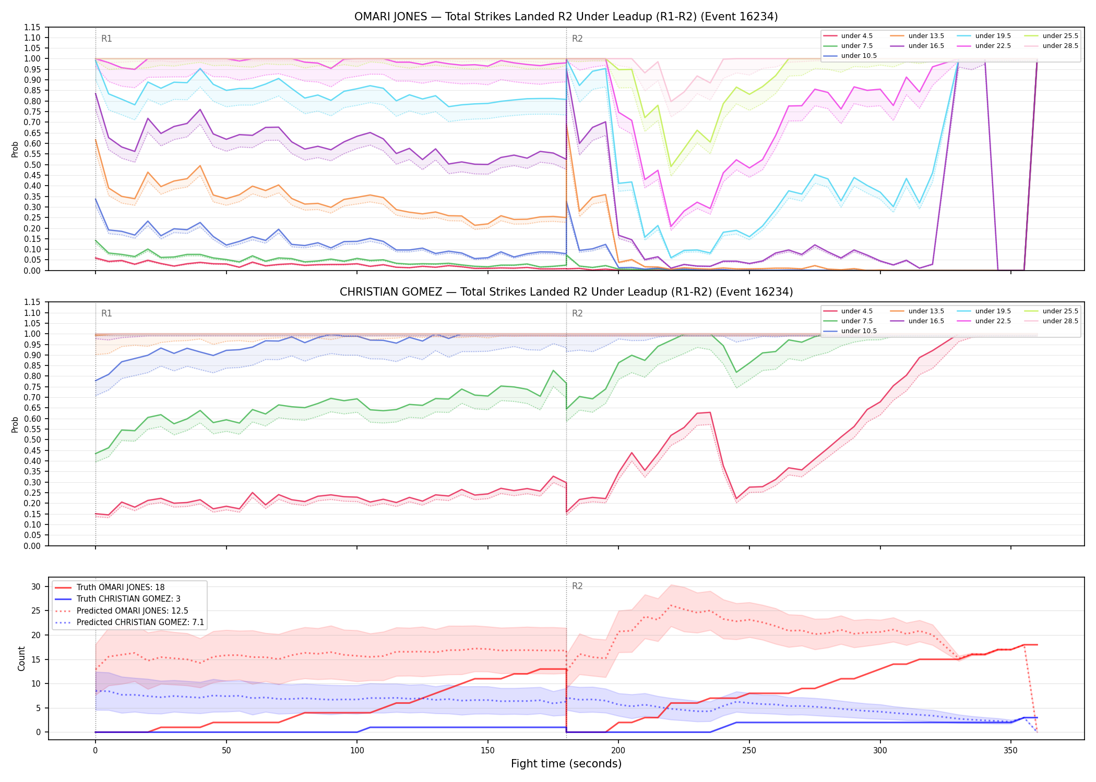Click the x-axis tick label 50
This screenshot has height=782, width=1096.
coord(226,751)
